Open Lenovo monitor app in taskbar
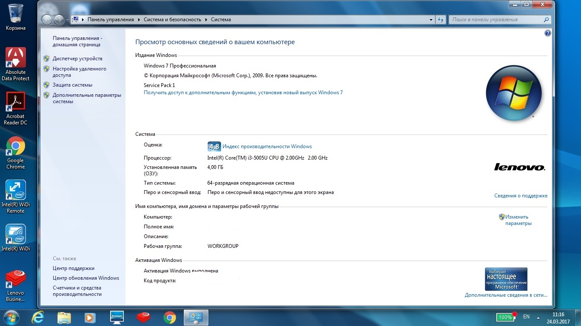 coord(117,318)
